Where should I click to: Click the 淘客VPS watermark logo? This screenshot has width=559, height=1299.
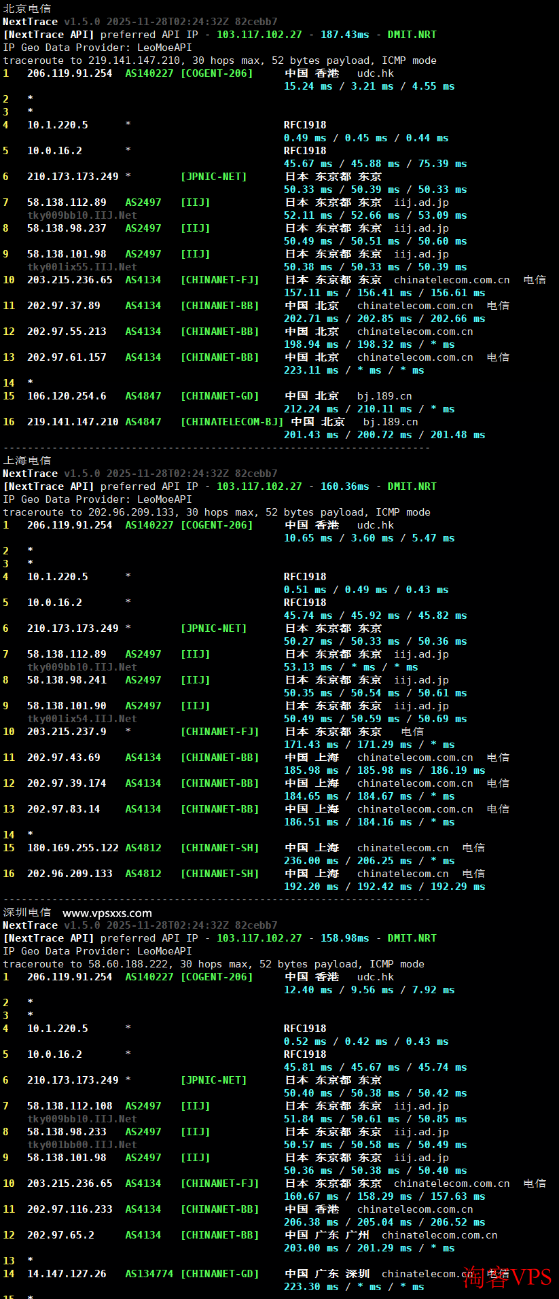507,1277
